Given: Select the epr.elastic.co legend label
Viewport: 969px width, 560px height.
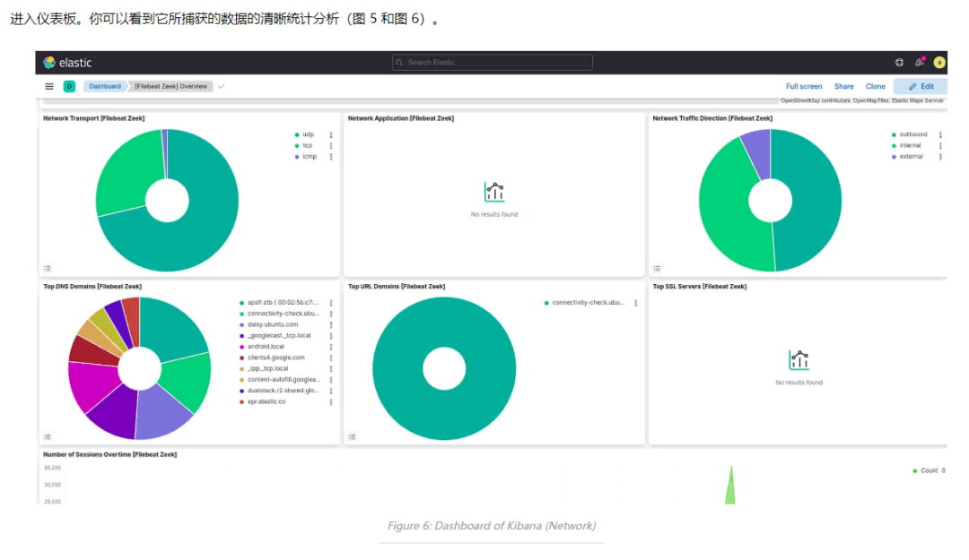Looking at the screenshot, I should (x=266, y=402).
